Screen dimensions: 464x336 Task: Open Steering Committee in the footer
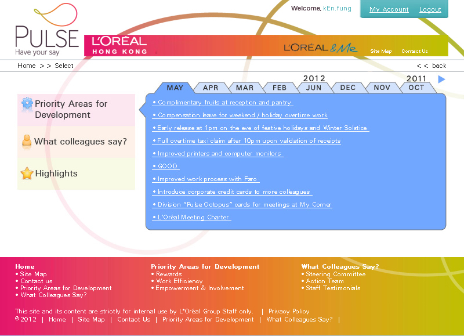336,274
